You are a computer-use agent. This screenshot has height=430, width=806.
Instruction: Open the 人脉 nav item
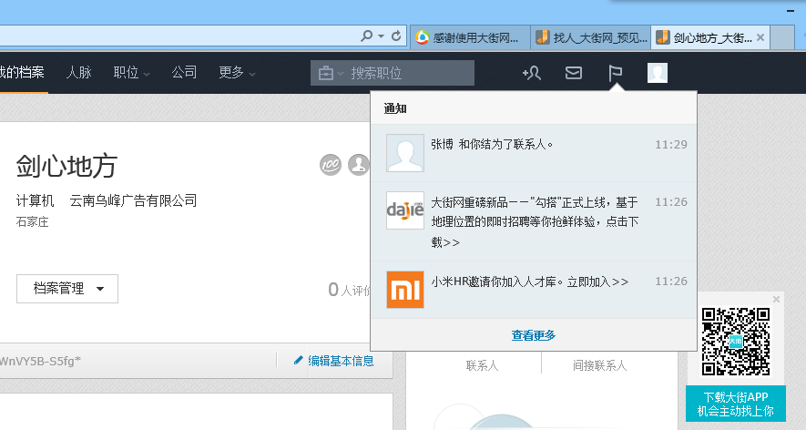pyautogui.click(x=78, y=73)
